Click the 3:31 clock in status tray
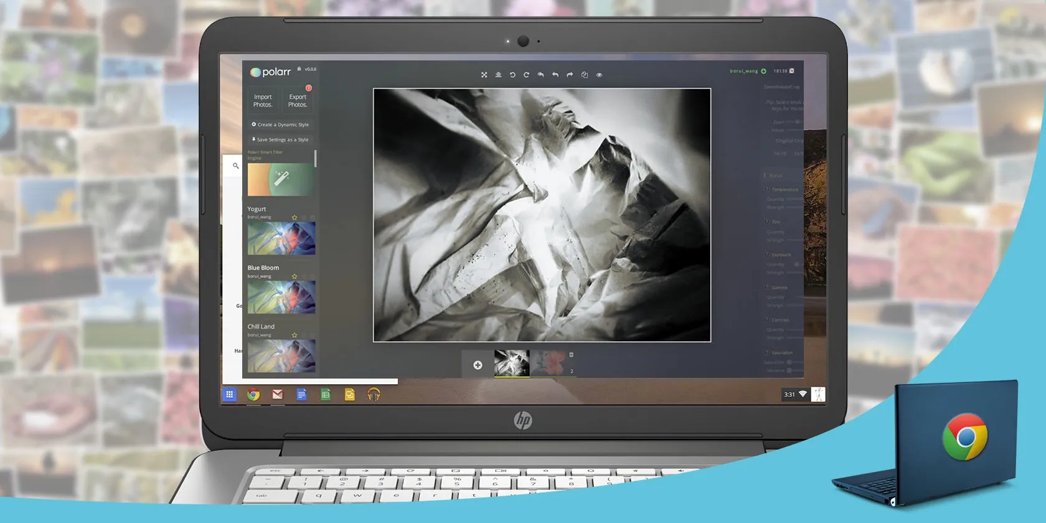Viewport: 1046px width, 523px height. 789,394
